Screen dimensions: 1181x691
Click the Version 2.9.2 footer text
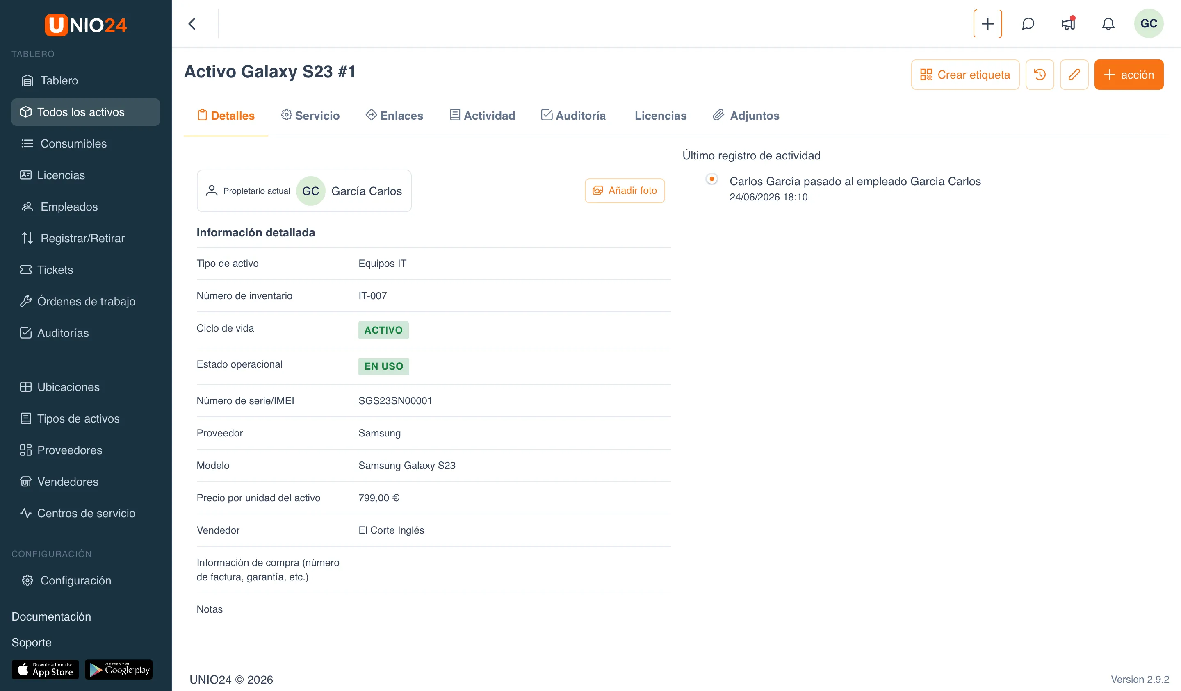(1140, 679)
